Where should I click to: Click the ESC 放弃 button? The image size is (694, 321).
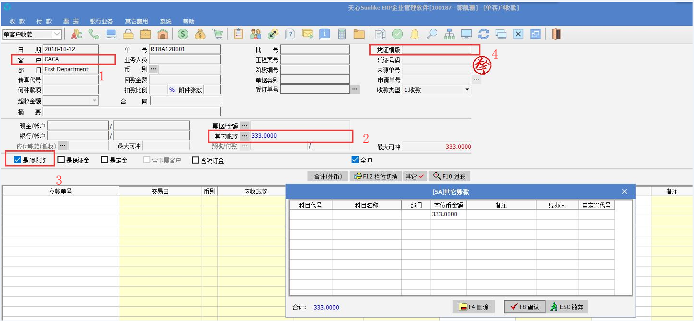(568, 307)
